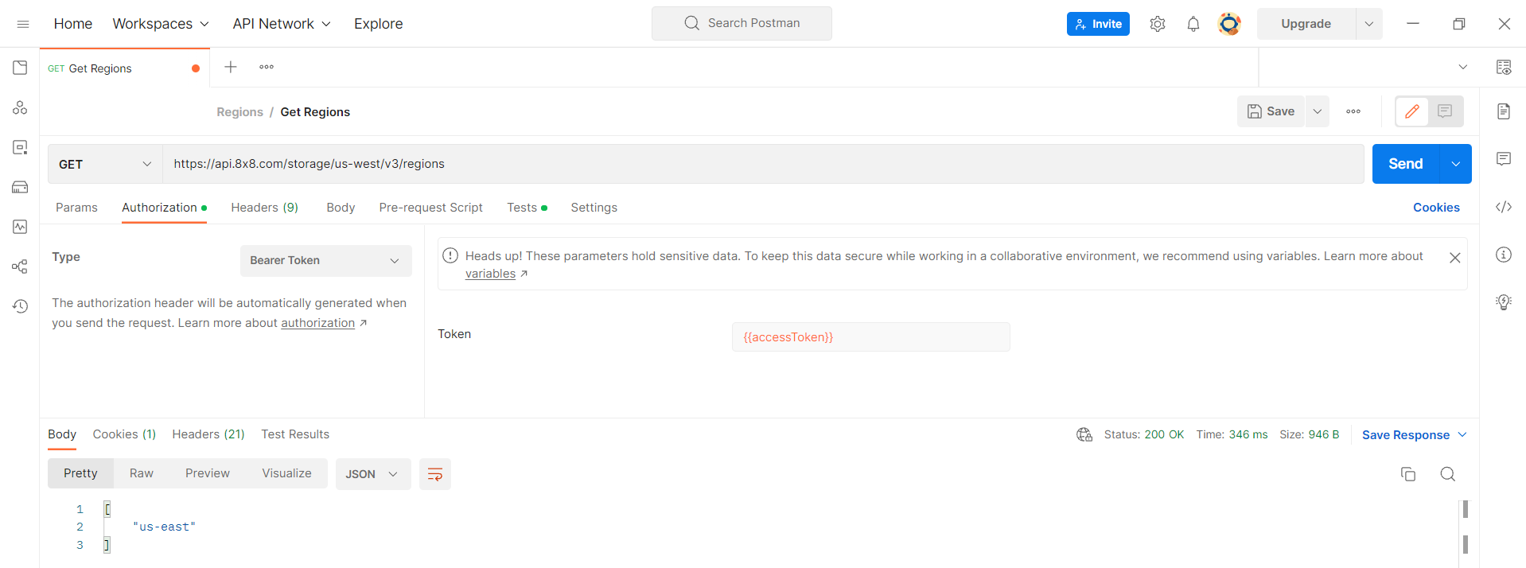
Task: Switch to the Headers (9) request tab
Action: click(264, 208)
